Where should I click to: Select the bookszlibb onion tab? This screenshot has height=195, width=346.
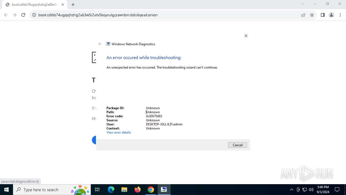(35, 5)
